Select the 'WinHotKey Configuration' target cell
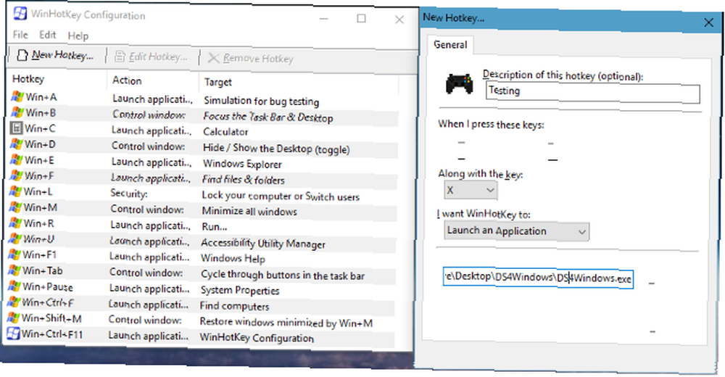This screenshot has height=377, width=725. (257, 338)
